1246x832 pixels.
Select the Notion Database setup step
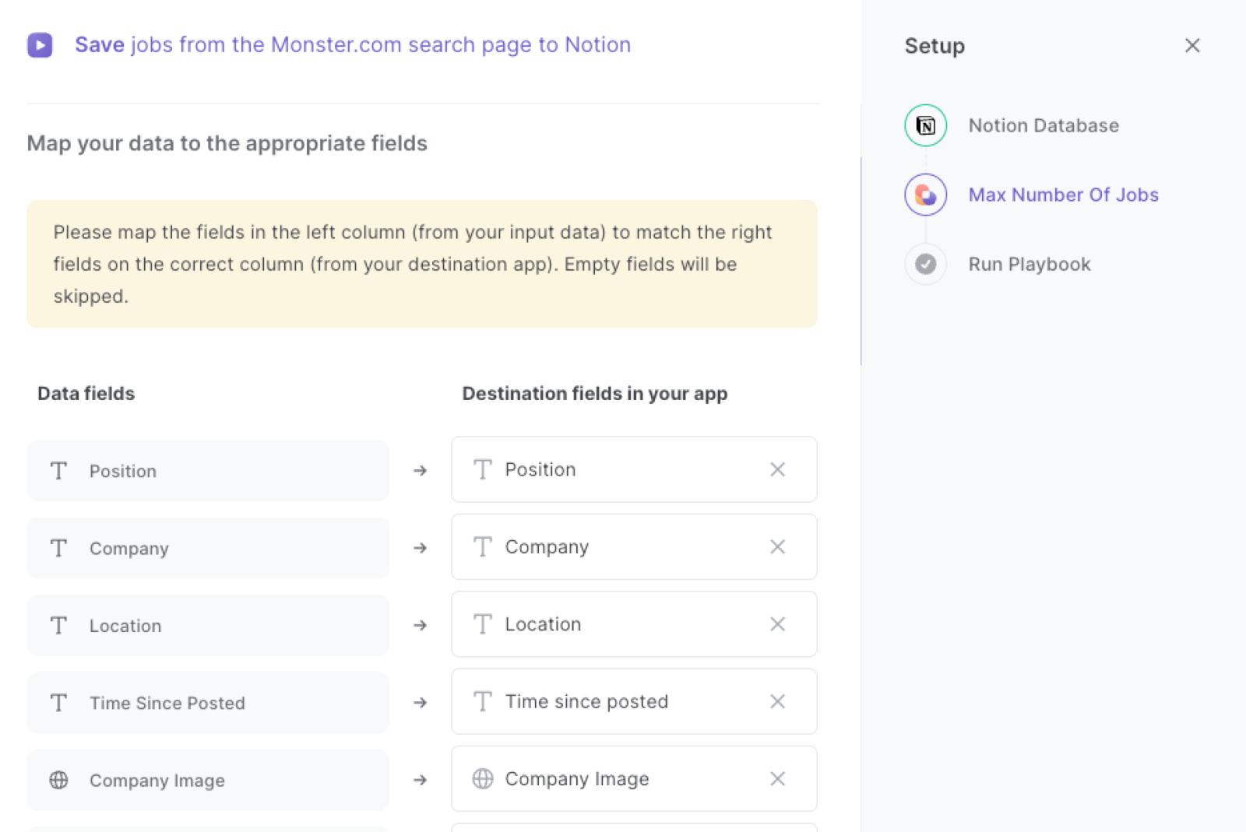[x=1044, y=125]
